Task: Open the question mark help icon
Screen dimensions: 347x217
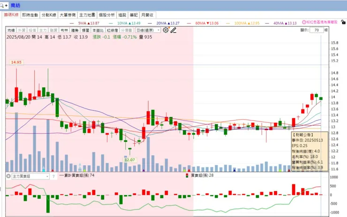Action: 53,176
